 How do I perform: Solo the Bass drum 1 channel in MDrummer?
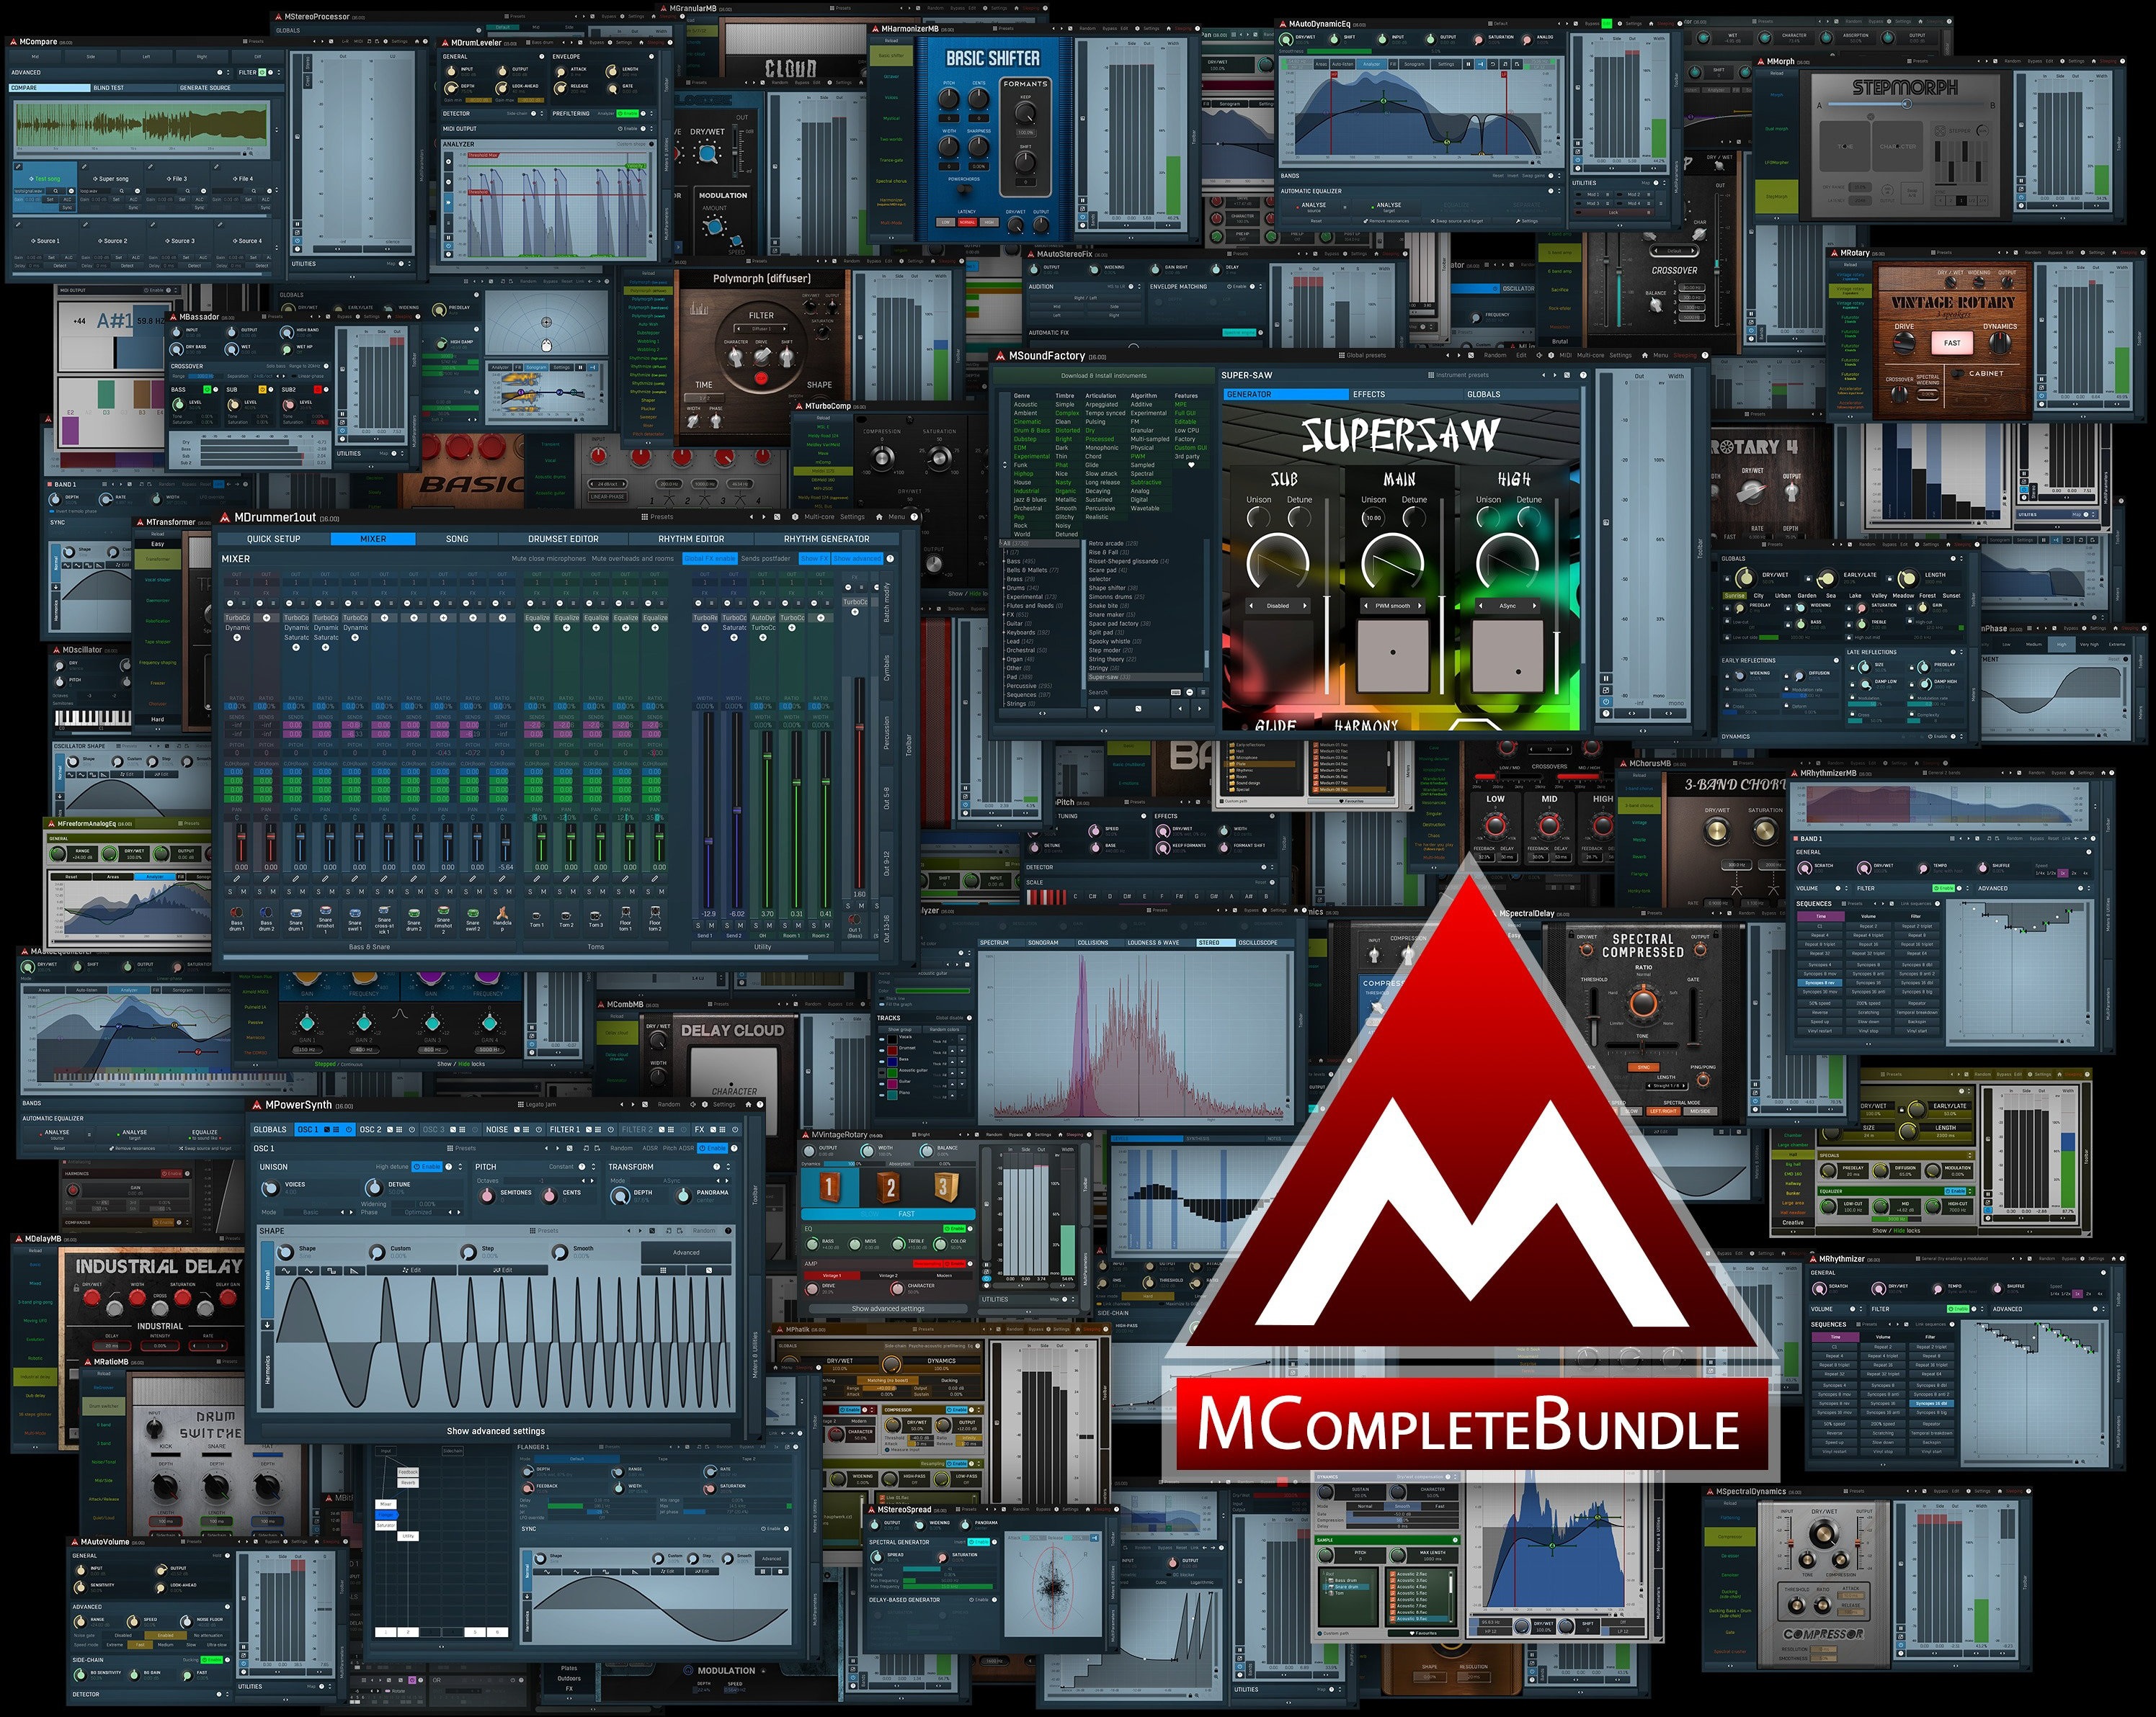point(230,892)
